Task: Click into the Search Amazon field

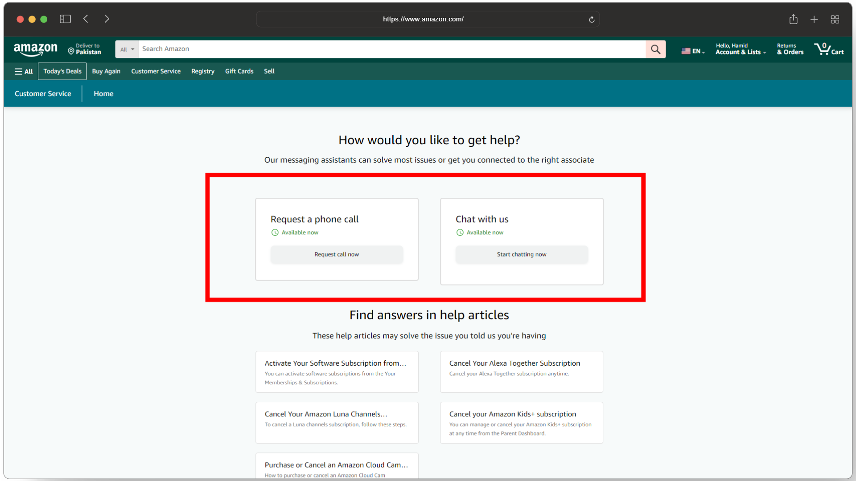Action: click(392, 49)
